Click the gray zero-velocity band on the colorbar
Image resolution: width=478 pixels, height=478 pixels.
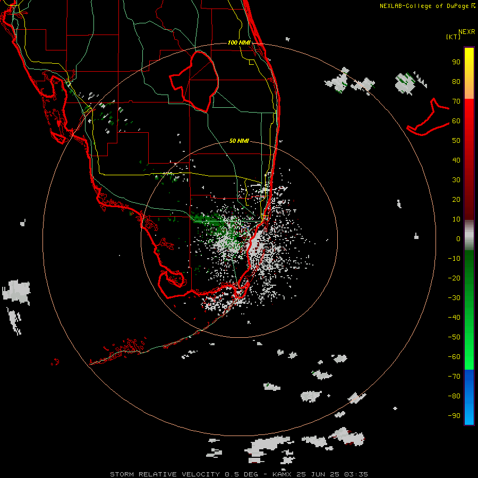[x=469, y=235]
